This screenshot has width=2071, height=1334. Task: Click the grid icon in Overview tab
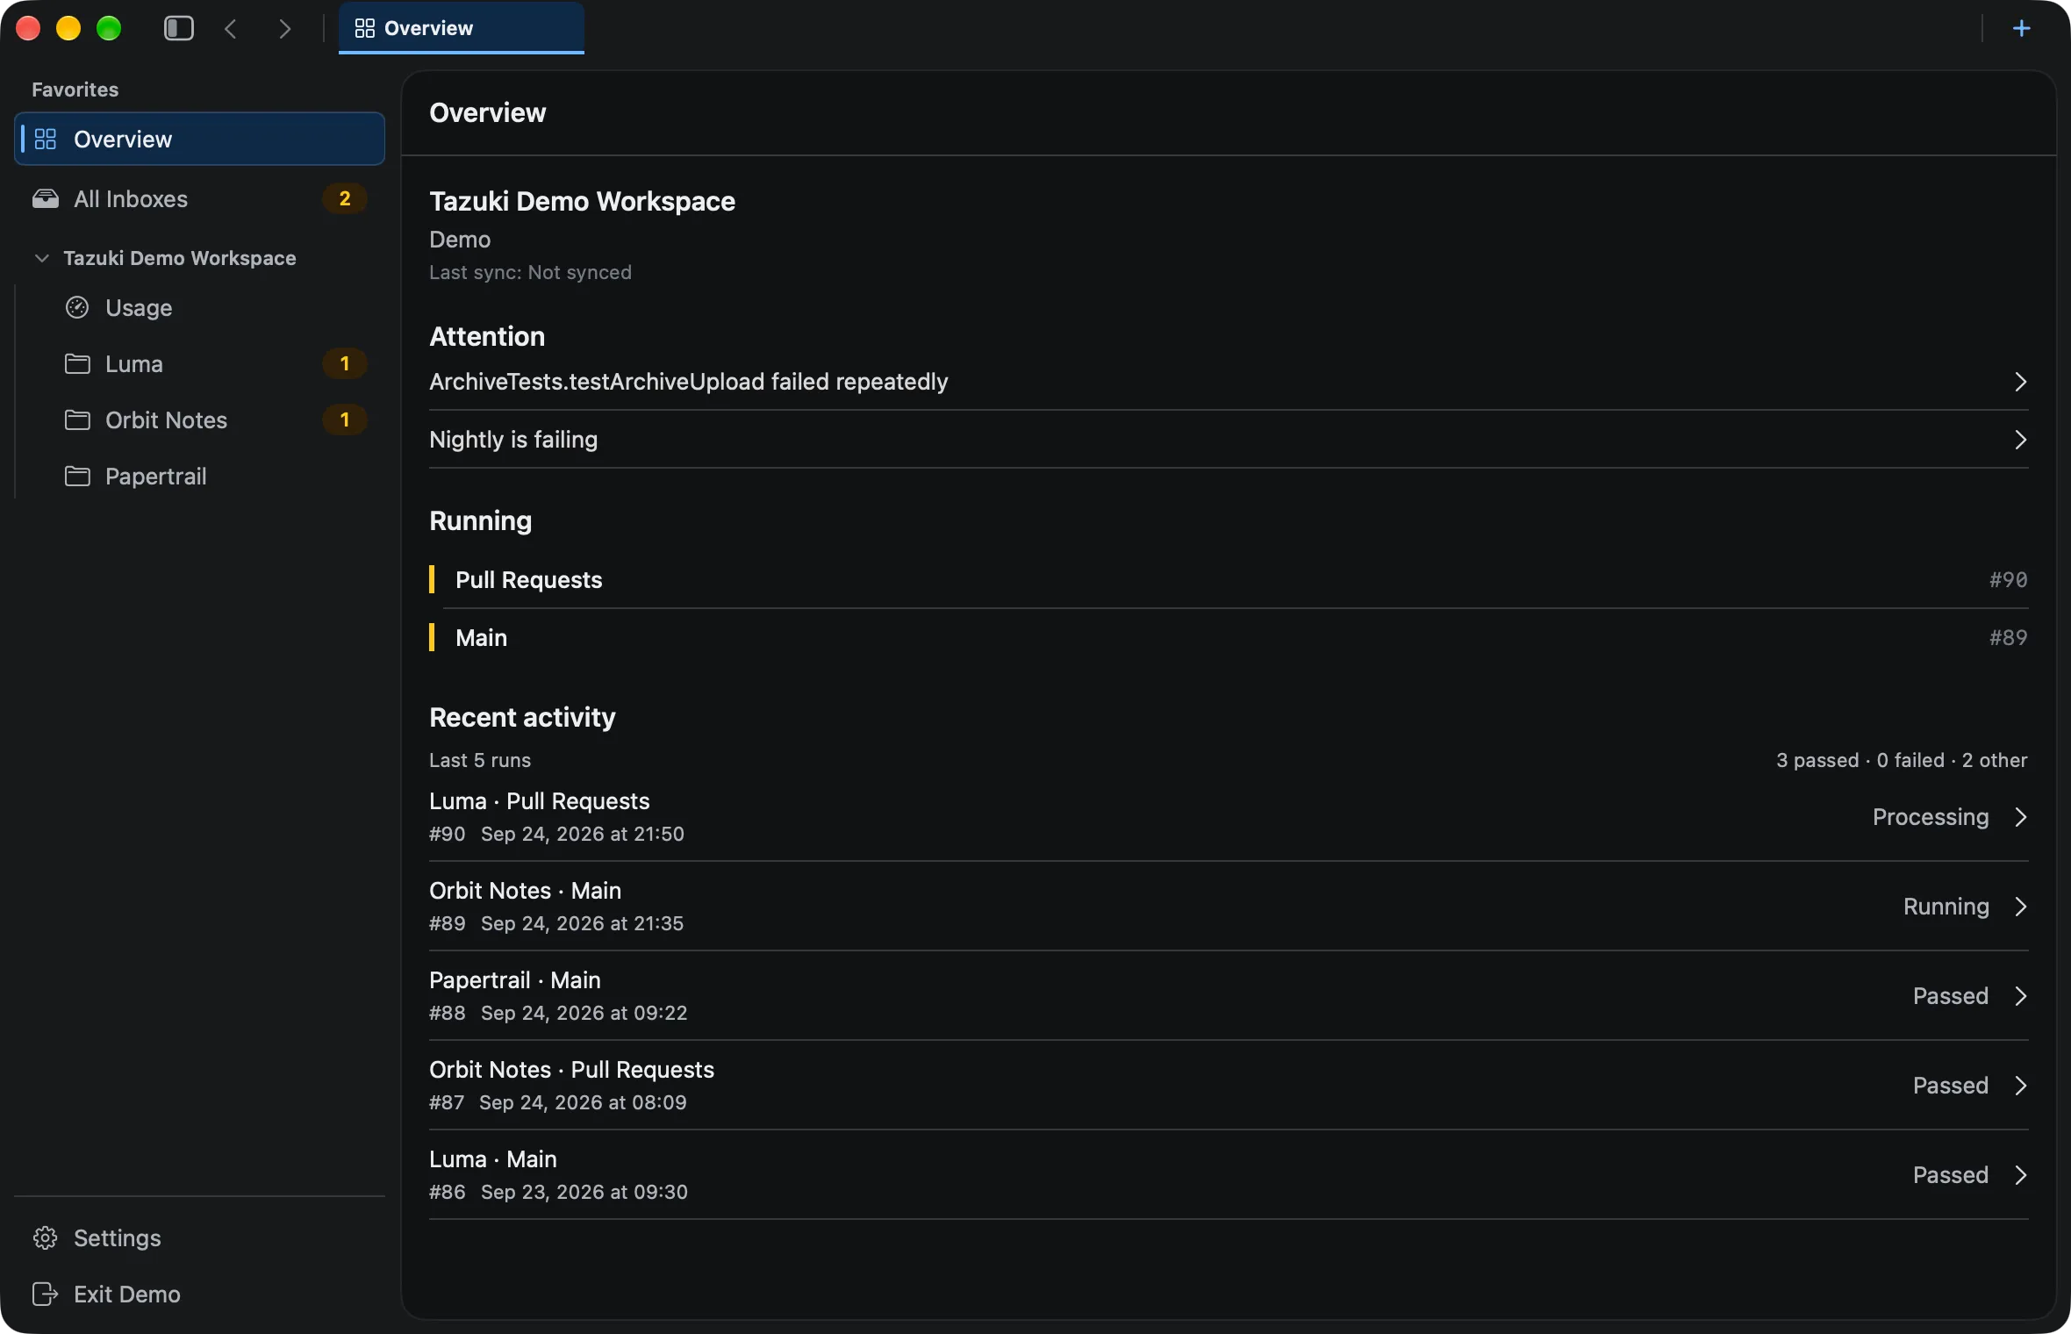[364, 28]
